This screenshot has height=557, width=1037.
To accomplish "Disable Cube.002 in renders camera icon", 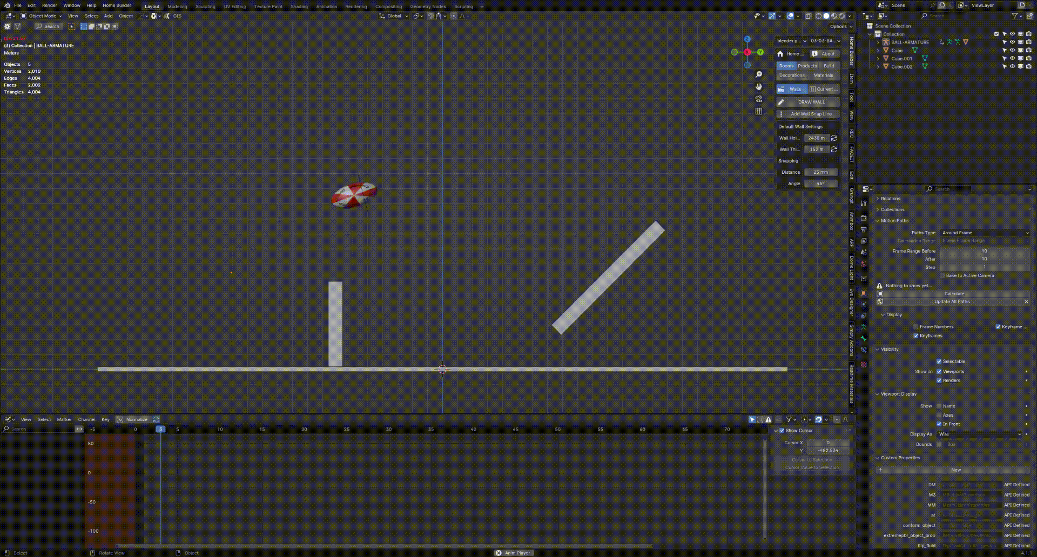I will pyautogui.click(x=1029, y=66).
